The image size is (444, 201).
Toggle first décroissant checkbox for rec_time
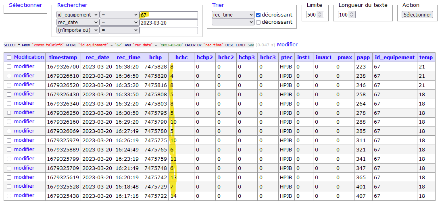[x=258, y=15]
